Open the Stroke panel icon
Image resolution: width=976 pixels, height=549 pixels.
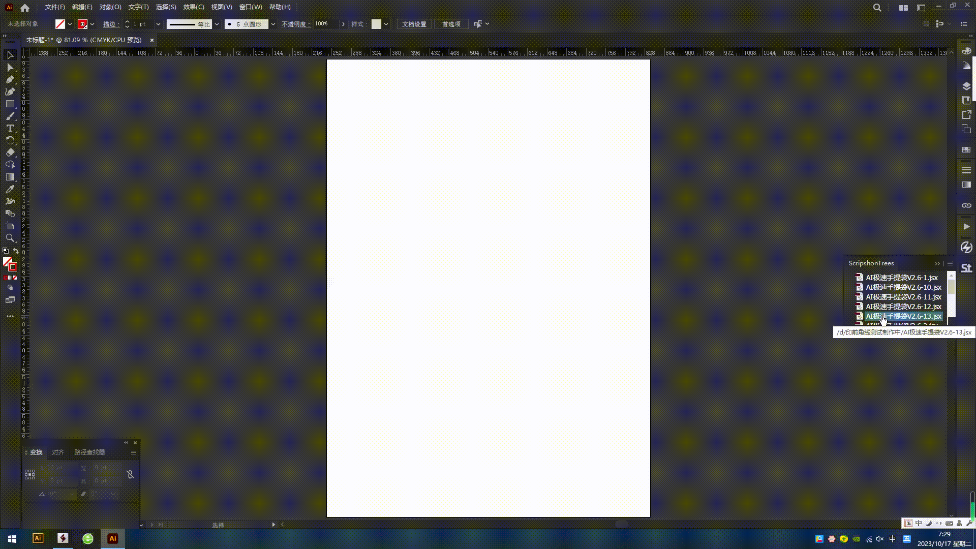point(966,170)
